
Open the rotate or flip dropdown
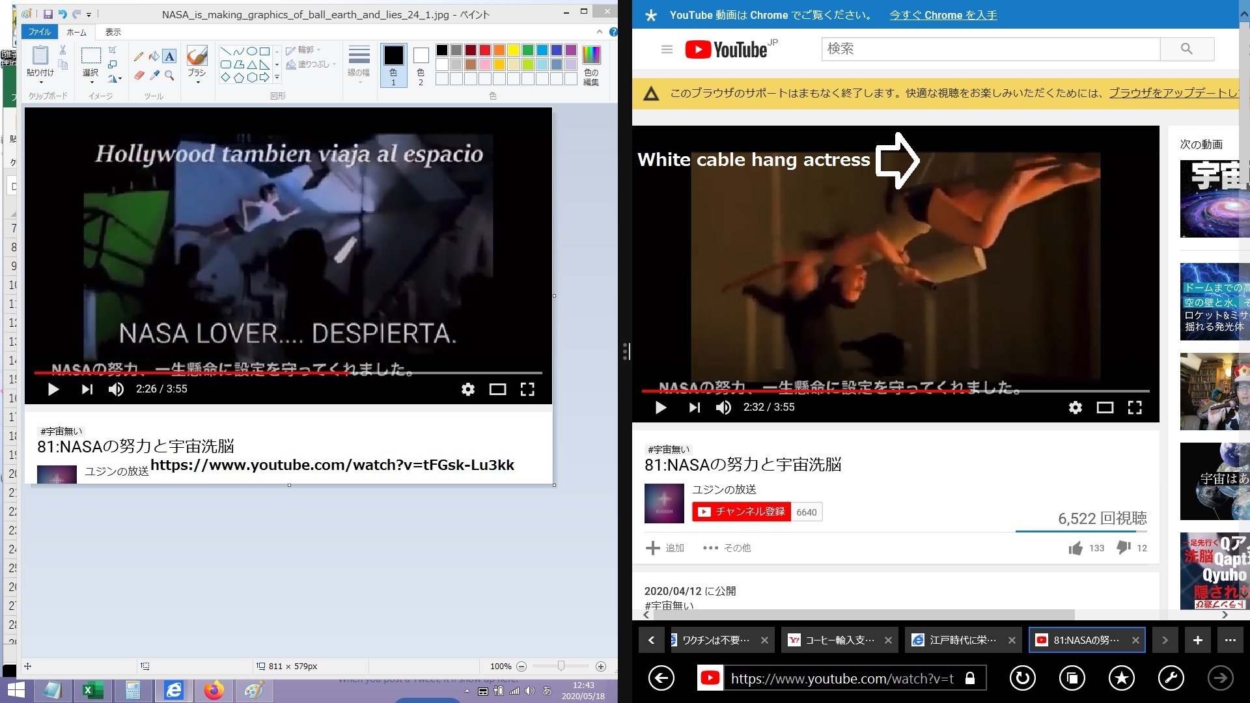[x=115, y=79]
